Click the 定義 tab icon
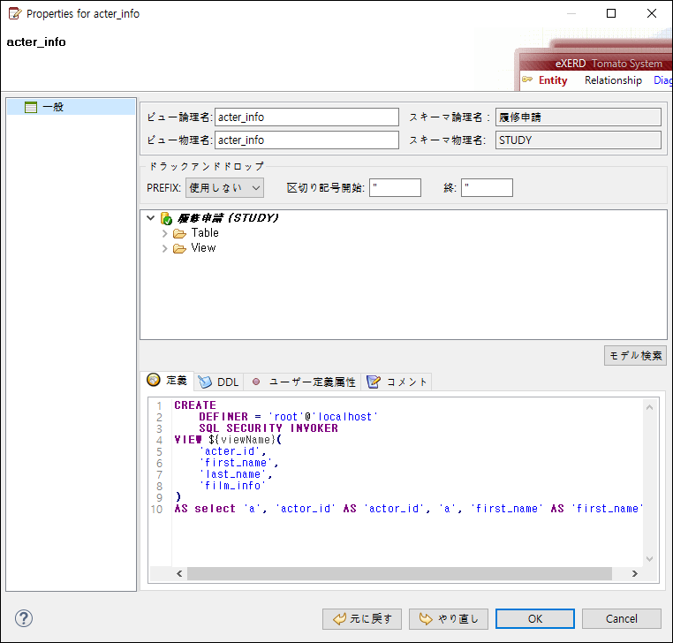The width and height of the screenshot is (673, 643). (x=153, y=380)
